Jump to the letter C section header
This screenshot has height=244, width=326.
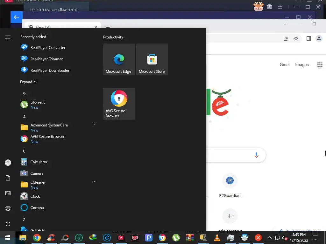click(24, 151)
